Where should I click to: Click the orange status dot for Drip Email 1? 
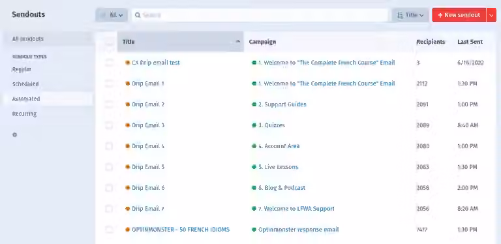click(127, 84)
